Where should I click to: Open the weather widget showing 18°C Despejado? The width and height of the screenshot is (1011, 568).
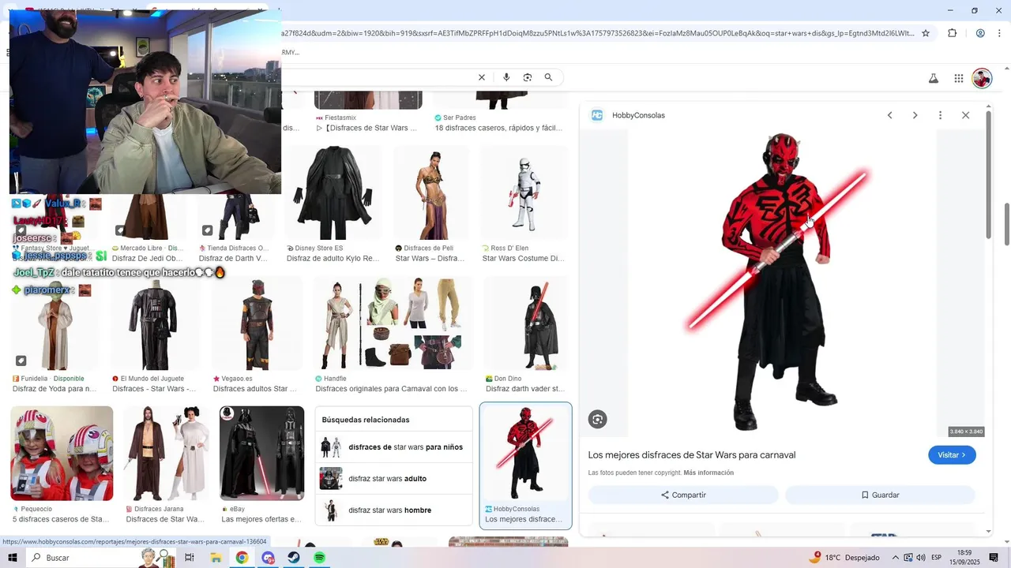click(844, 558)
